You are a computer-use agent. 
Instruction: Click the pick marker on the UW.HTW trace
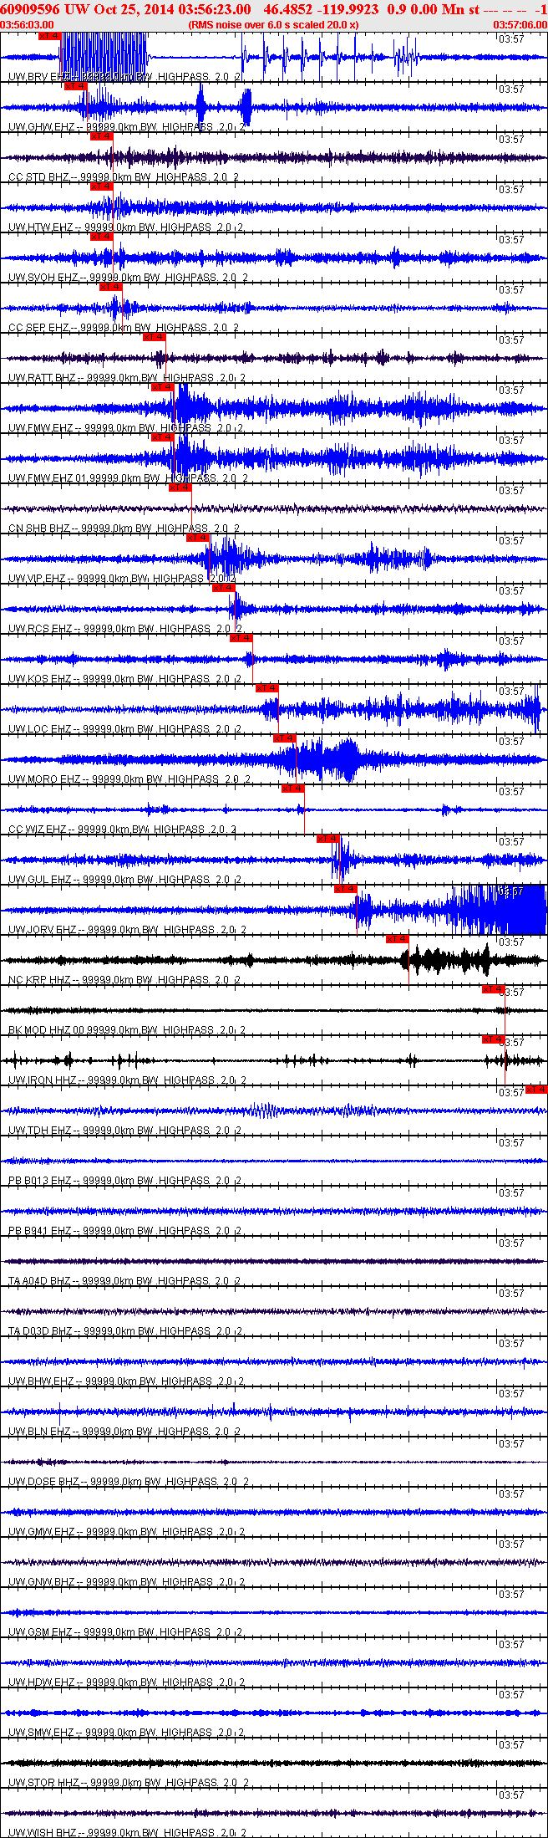tap(101, 186)
